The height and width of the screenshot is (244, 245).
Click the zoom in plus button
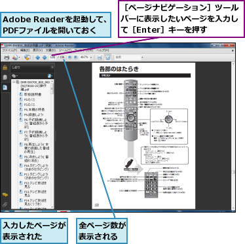coord(75,58)
